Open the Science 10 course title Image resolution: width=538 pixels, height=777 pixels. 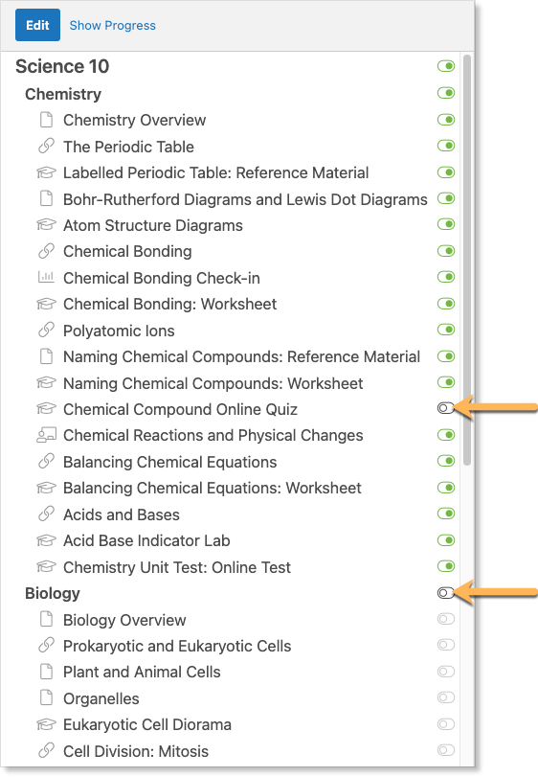tap(62, 66)
